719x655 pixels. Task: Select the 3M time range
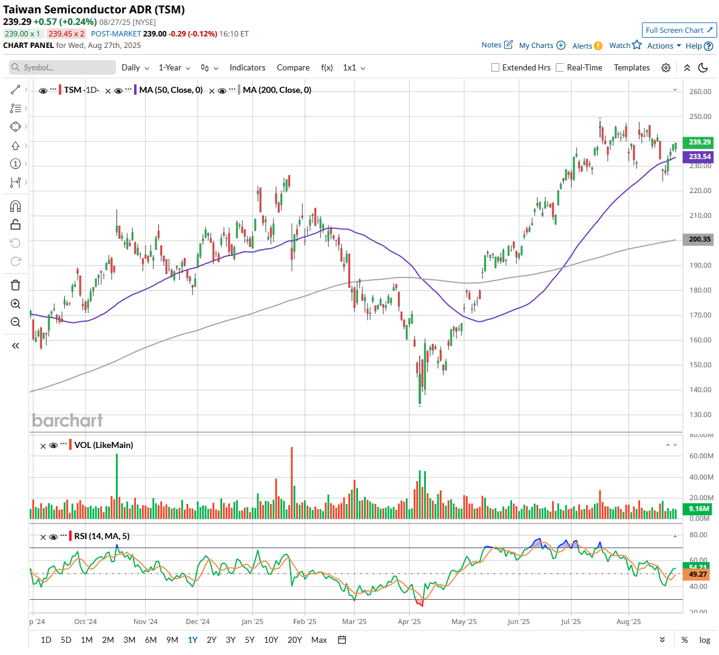click(x=129, y=640)
